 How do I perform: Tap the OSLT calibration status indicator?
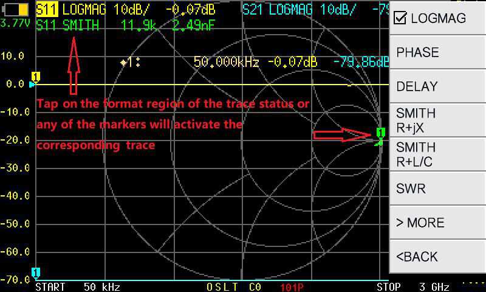coord(222,287)
